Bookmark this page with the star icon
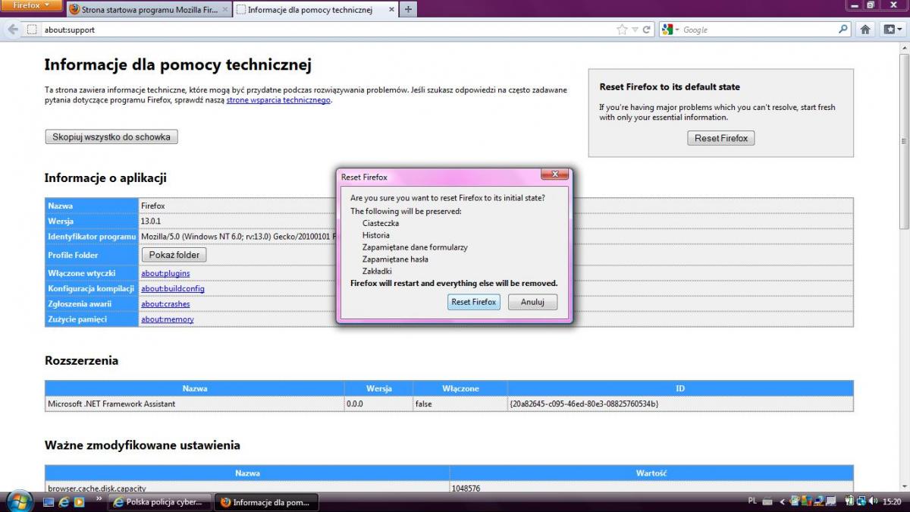 click(x=623, y=30)
